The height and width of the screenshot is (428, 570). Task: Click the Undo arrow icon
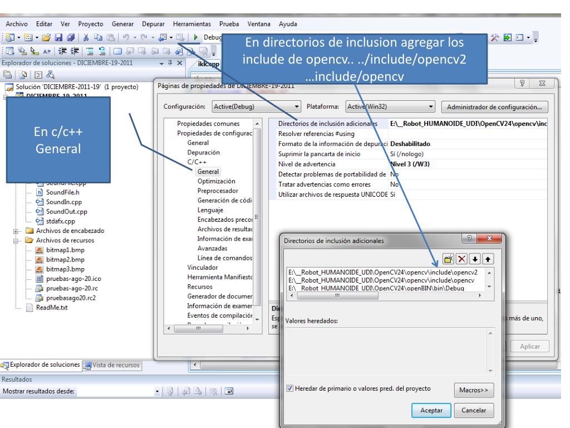click(126, 37)
